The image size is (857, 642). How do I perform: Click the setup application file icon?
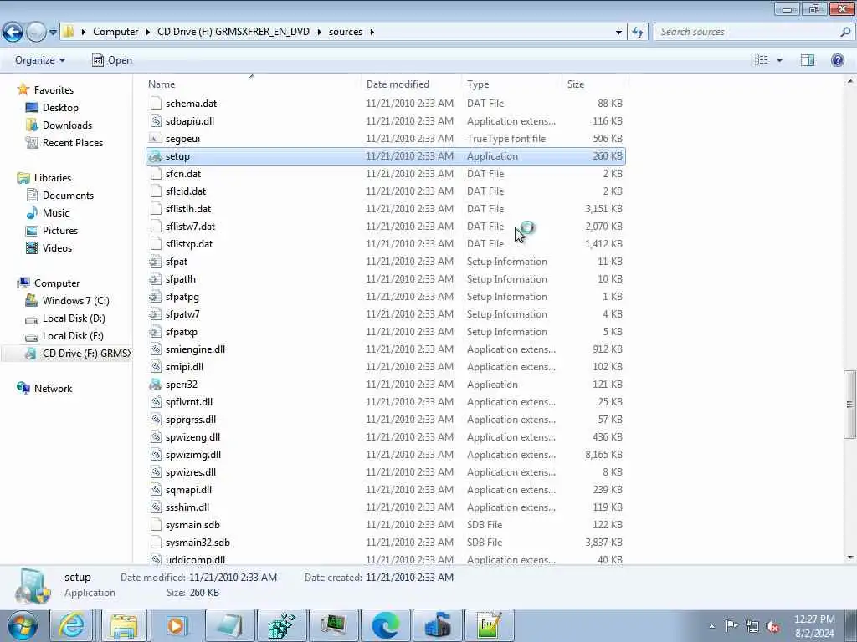[156, 156]
